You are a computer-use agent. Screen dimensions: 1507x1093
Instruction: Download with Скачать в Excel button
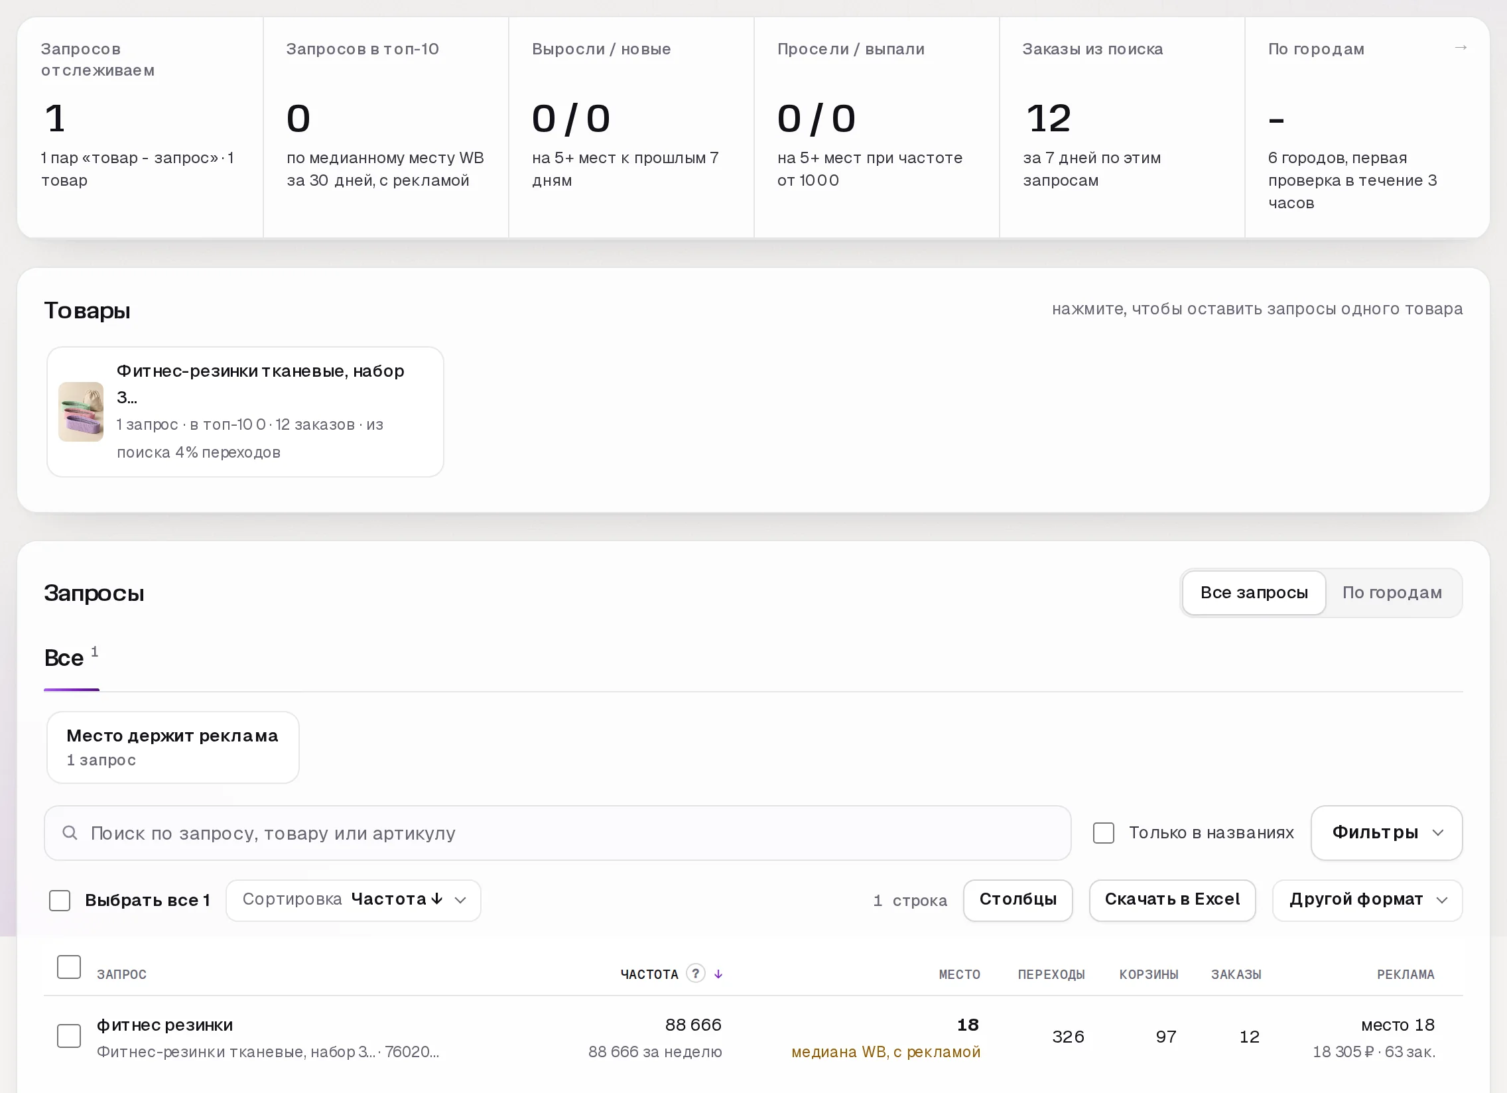coord(1172,900)
